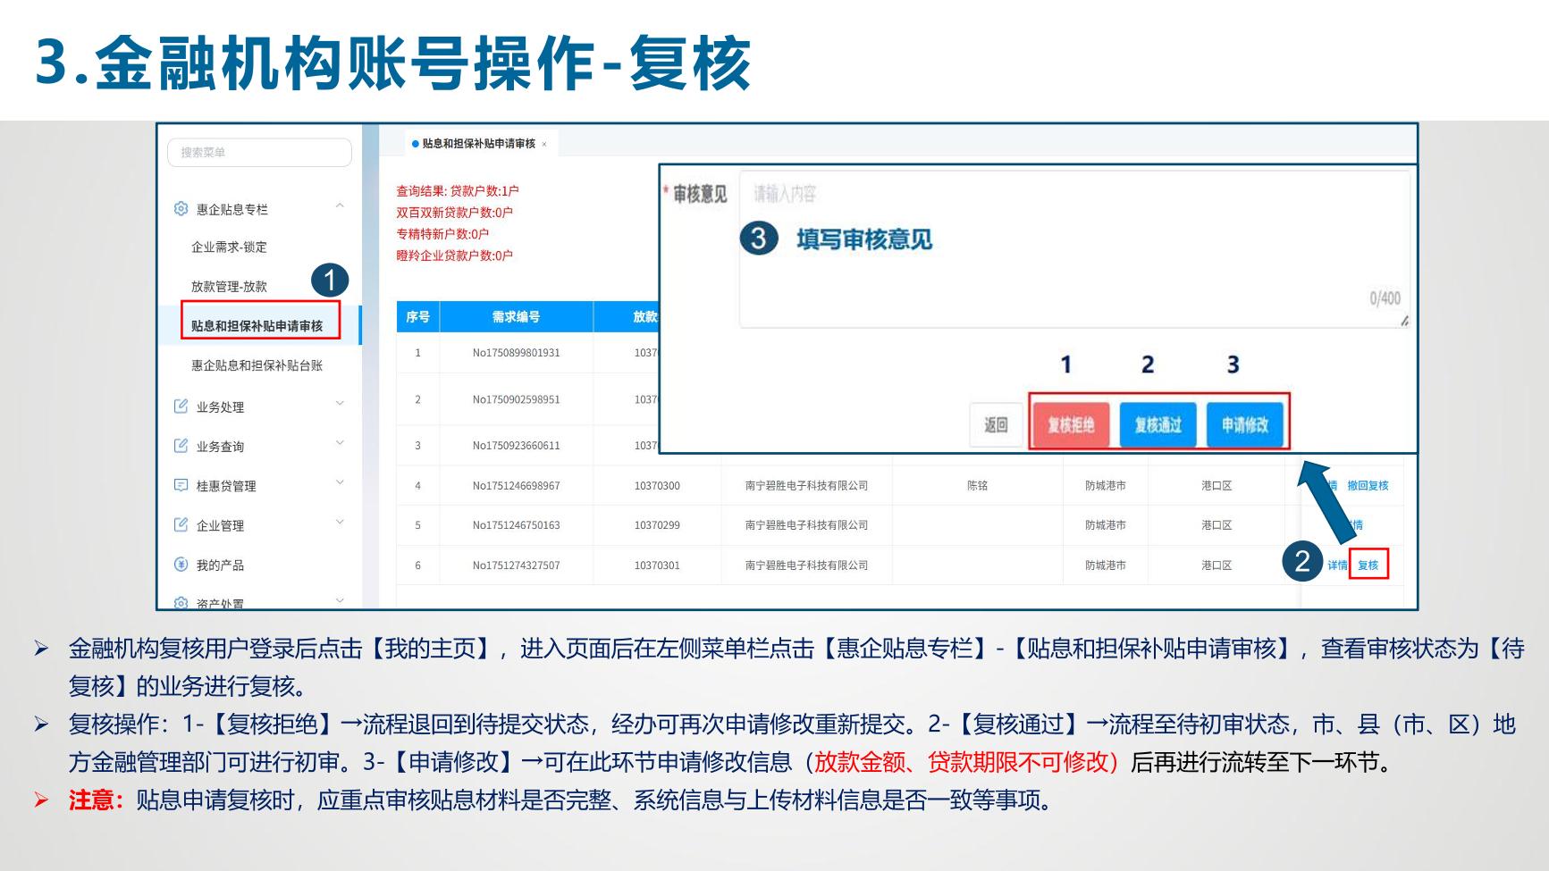Viewport: 1549px width, 871px height.
Task: Click the 复核 link in row 6
Action: pos(1368,565)
